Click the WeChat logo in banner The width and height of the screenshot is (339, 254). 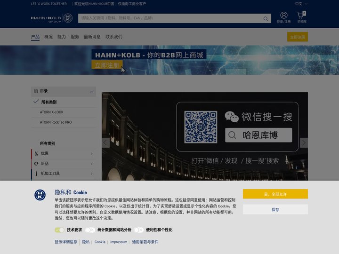point(232,117)
